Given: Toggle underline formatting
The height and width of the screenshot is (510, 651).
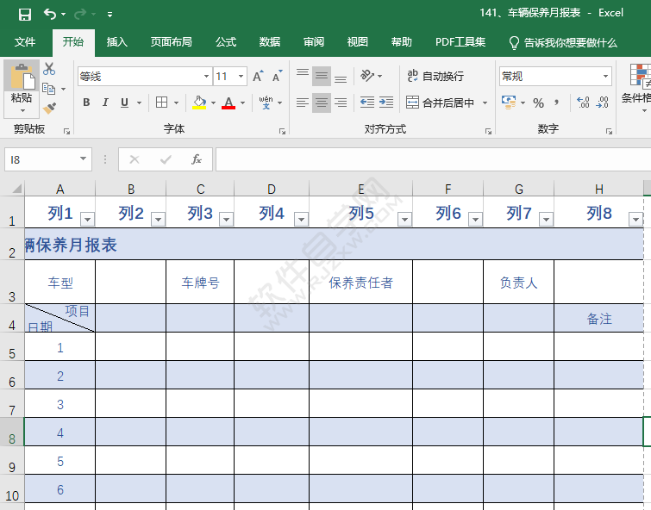Looking at the screenshot, I should point(124,102).
